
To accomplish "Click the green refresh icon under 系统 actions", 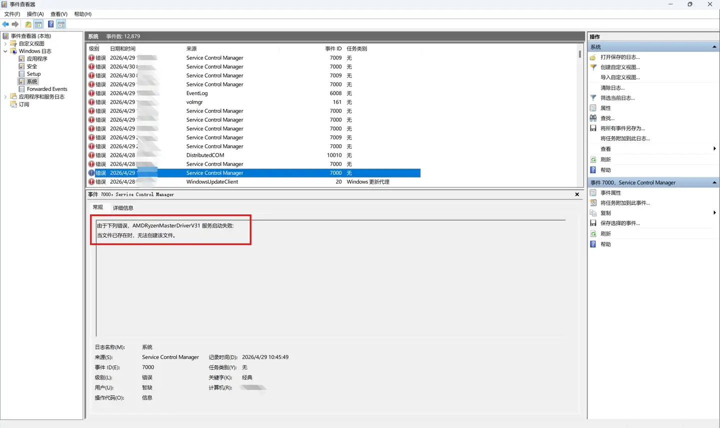I will (x=593, y=160).
